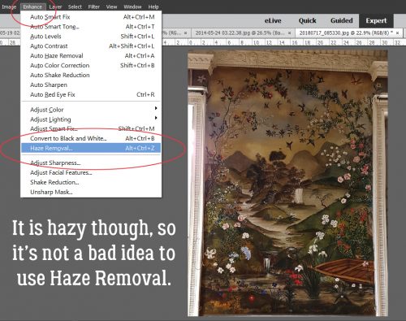This screenshot has height=321, width=406.
Task: Expand the Adjust Lighting submenu arrow
Action: [156, 118]
